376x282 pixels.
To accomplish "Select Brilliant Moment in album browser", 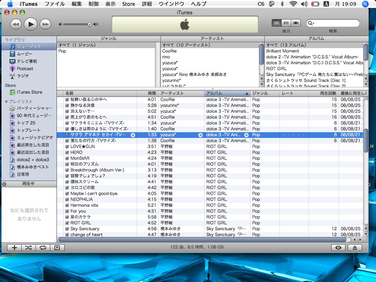I will click(314, 51).
